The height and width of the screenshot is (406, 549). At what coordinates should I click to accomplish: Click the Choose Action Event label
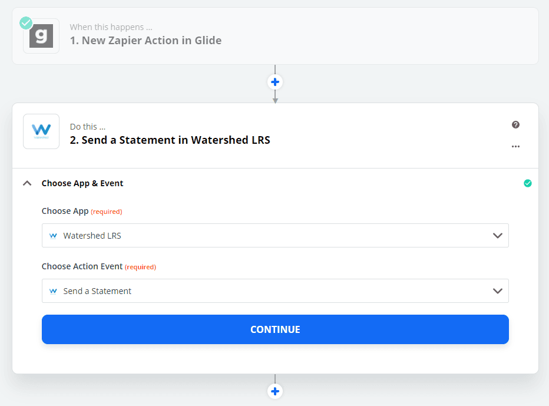(82, 266)
